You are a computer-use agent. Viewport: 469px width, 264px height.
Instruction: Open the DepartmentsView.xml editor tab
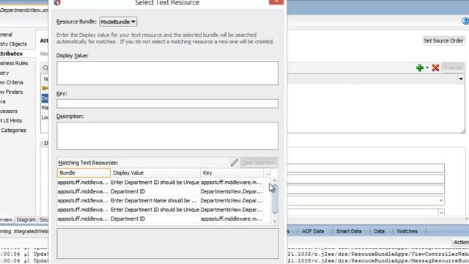(24, 10)
